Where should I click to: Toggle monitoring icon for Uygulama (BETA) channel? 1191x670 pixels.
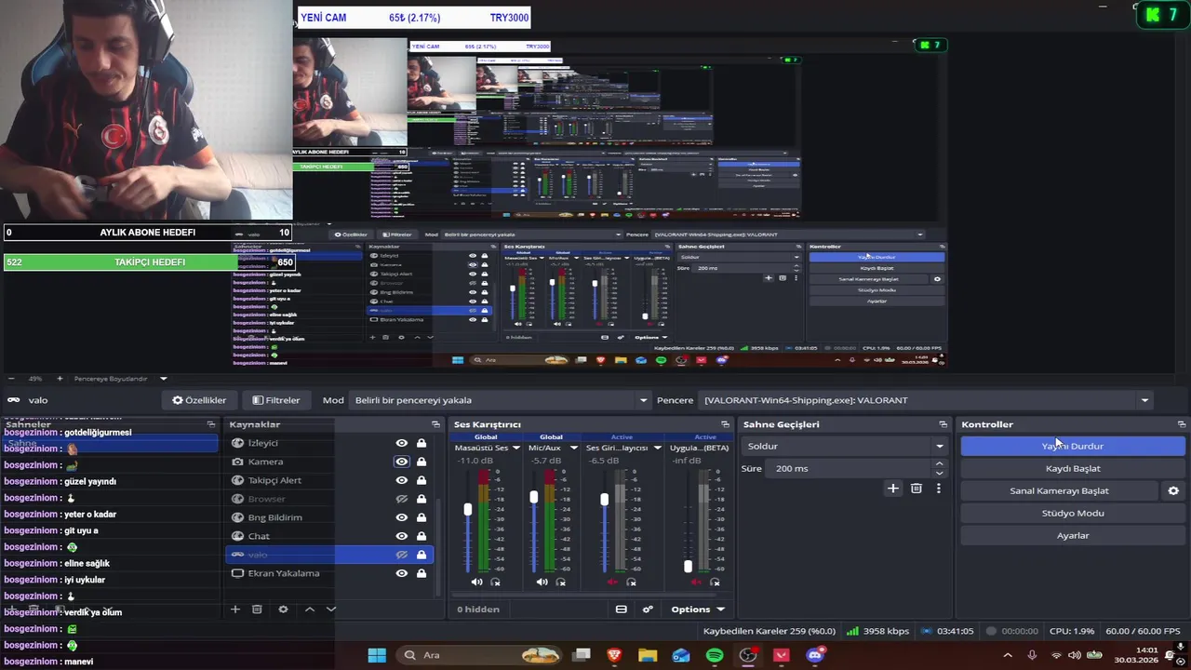coord(715,583)
